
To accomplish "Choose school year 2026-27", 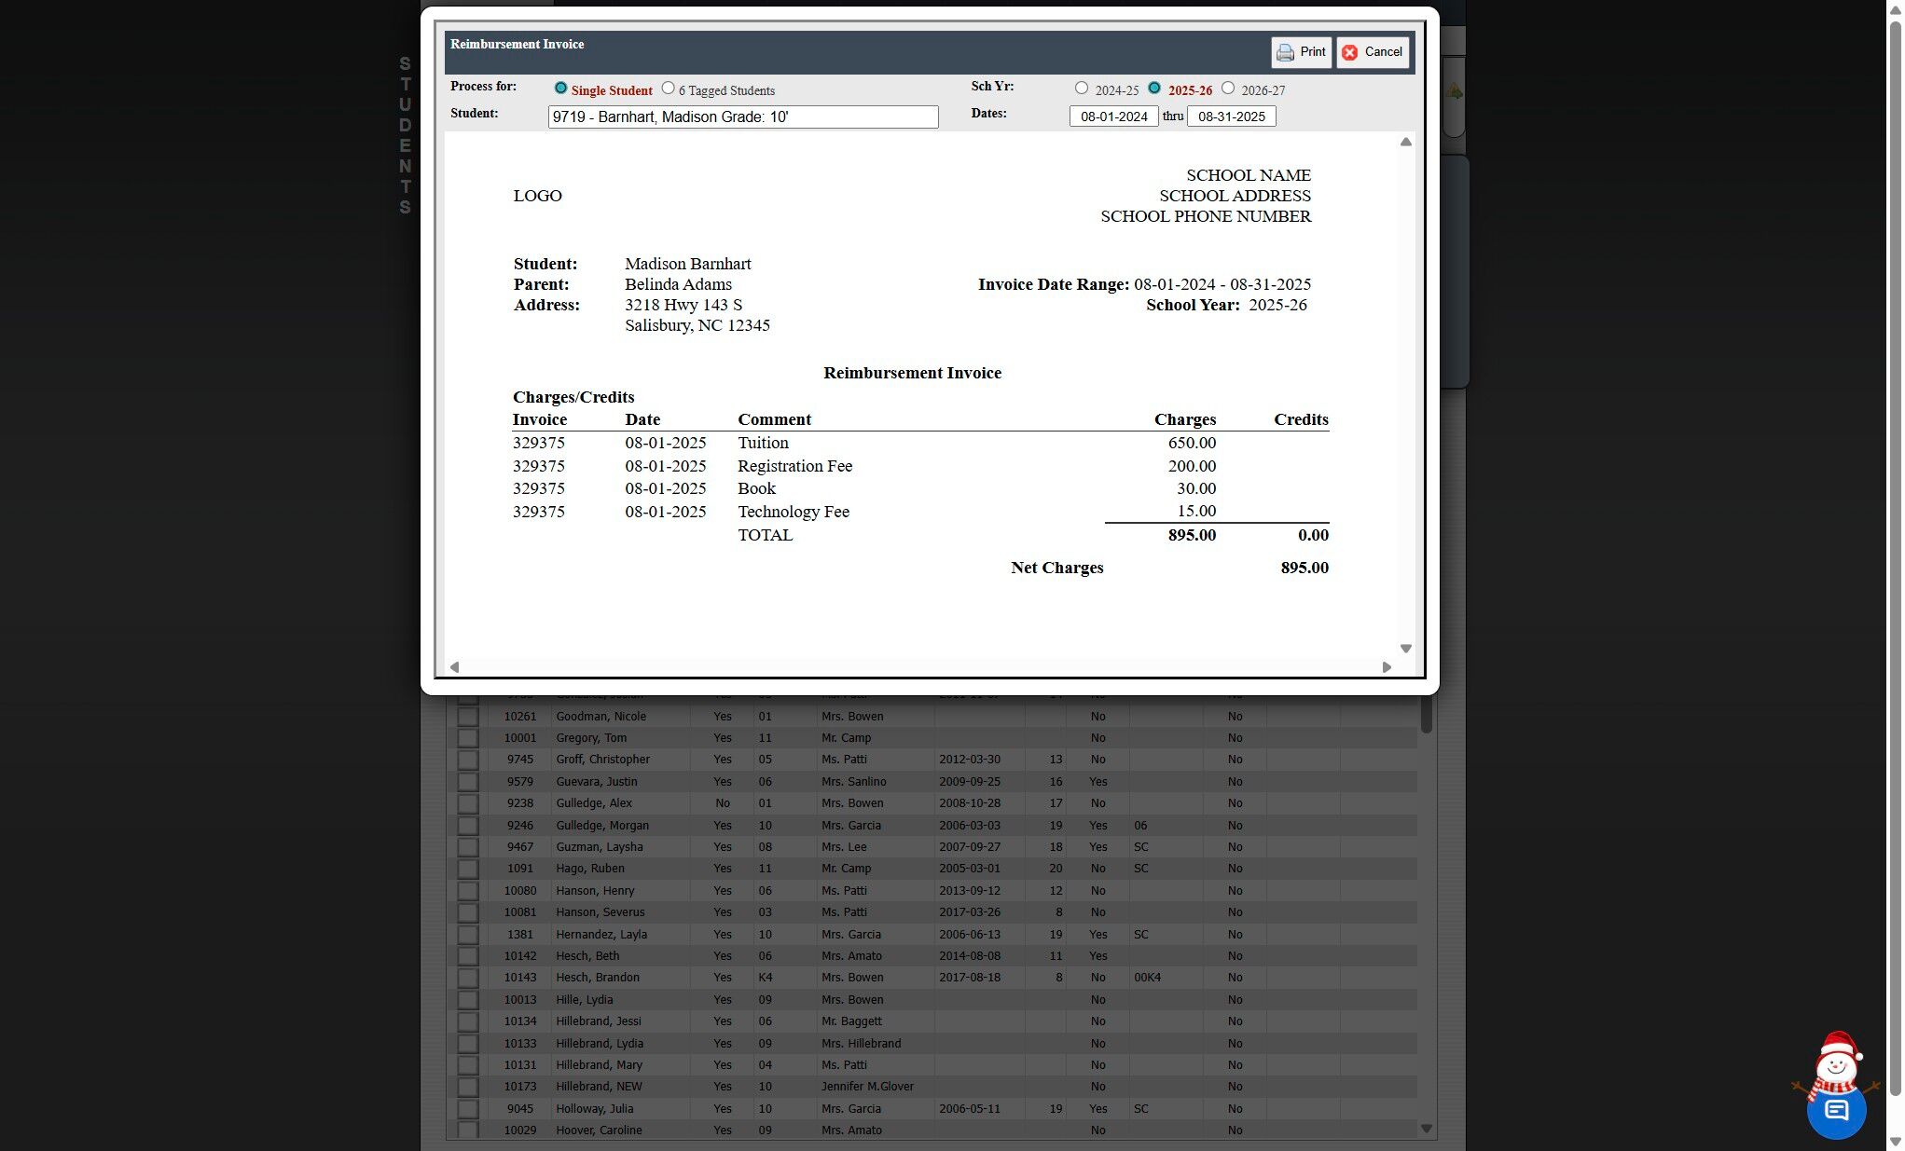I will 1228,89.
